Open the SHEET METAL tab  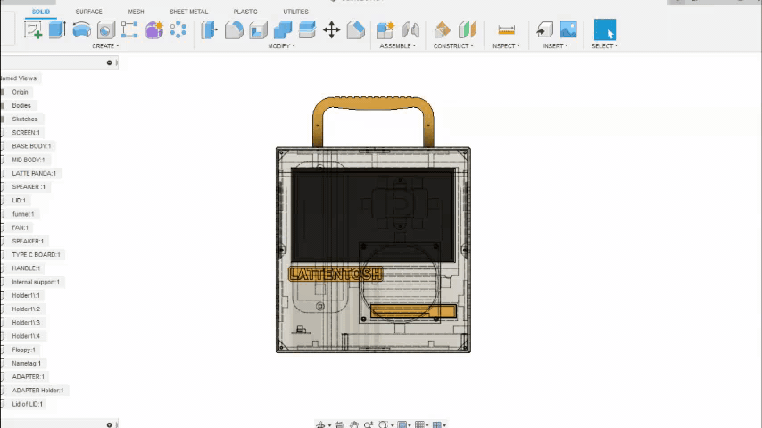(x=188, y=12)
